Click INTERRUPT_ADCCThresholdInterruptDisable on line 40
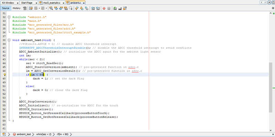Viewport: 275px width, 137px height. pyautogui.click(x=52, y=48)
